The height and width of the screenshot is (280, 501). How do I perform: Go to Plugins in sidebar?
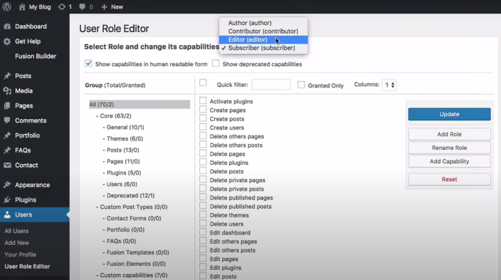pos(26,200)
